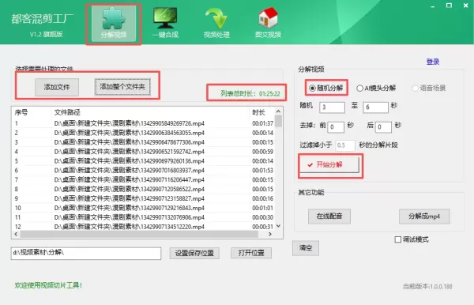Open the 一键合成 monitor icon tab
The height and width of the screenshot is (305, 474).
[x=165, y=24]
